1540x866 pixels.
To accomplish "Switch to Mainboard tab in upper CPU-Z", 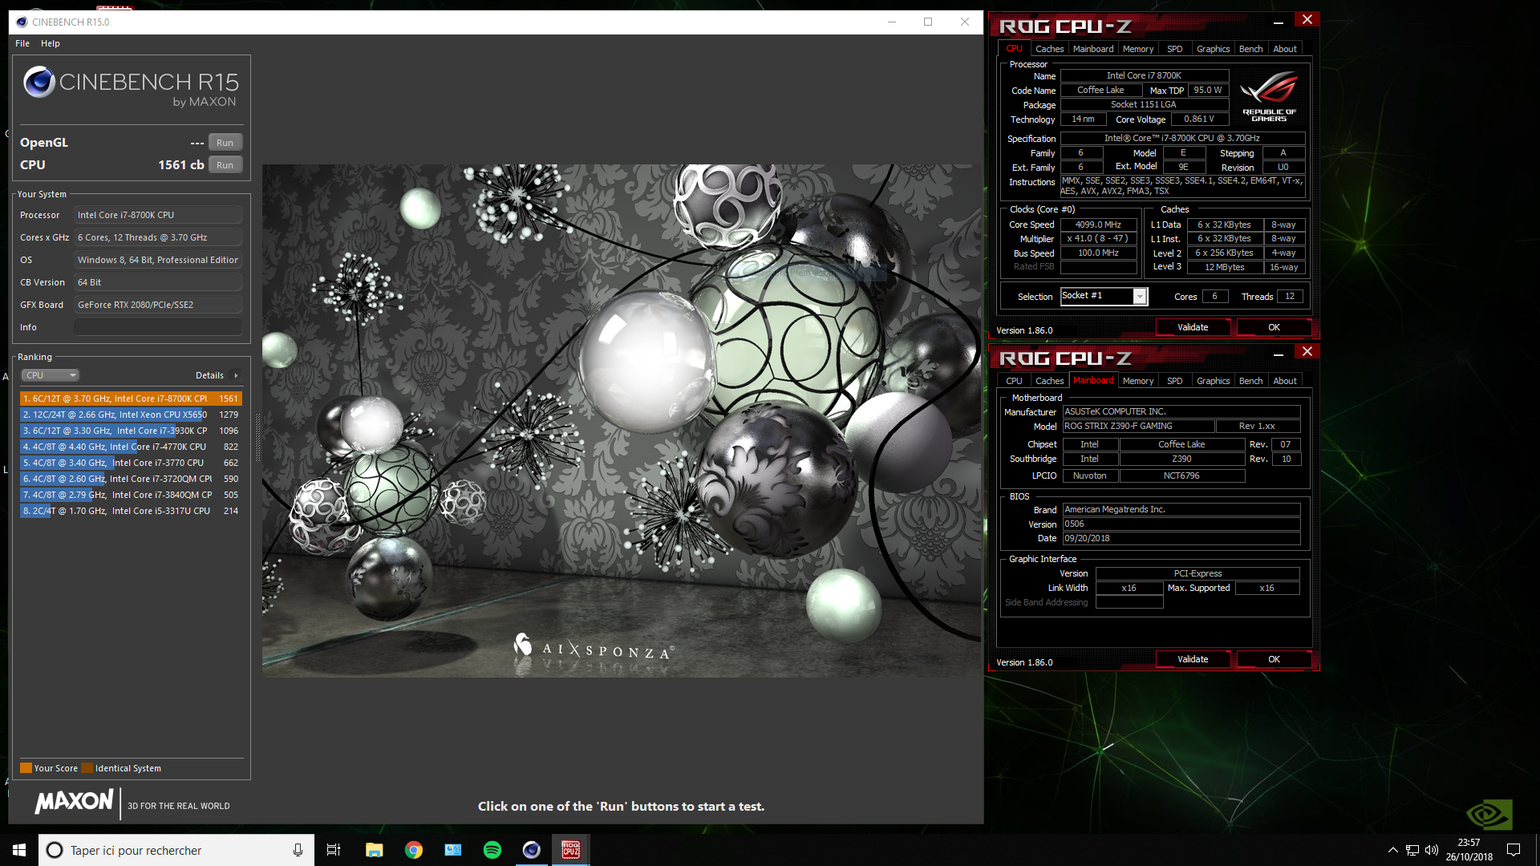I will pos(1093,49).
